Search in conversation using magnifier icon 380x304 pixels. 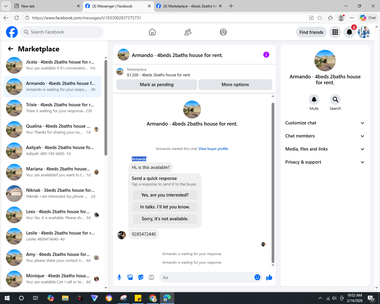(x=335, y=99)
